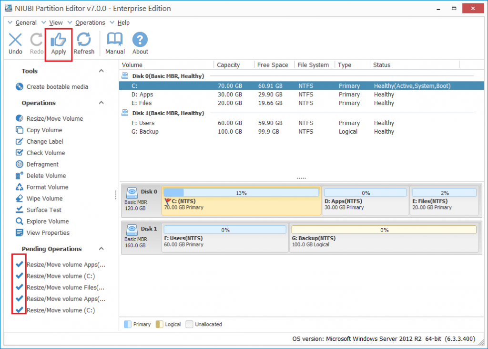Select the Wipe Volume operation
The image size is (488, 349).
(x=40, y=198)
